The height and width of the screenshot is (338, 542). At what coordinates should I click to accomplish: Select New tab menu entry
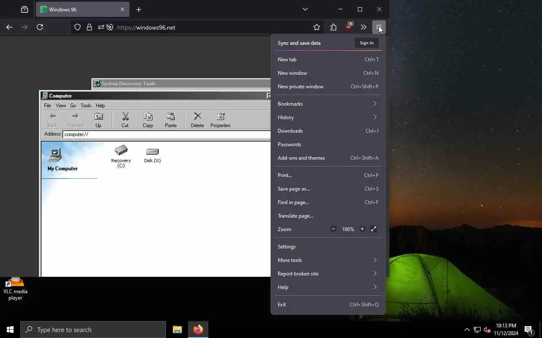[x=328, y=59]
